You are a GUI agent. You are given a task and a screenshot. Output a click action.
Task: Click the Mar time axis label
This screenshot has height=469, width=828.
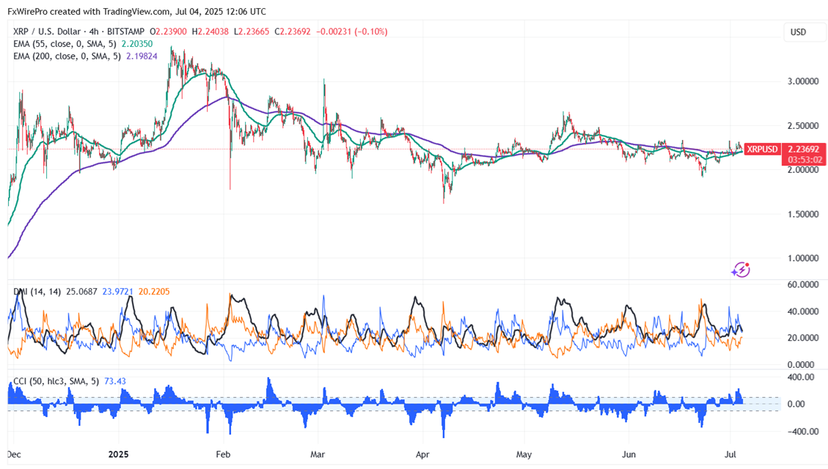pyautogui.click(x=318, y=454)
